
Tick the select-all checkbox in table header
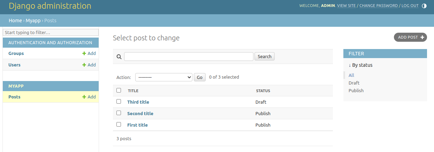[x=119, y=90]
